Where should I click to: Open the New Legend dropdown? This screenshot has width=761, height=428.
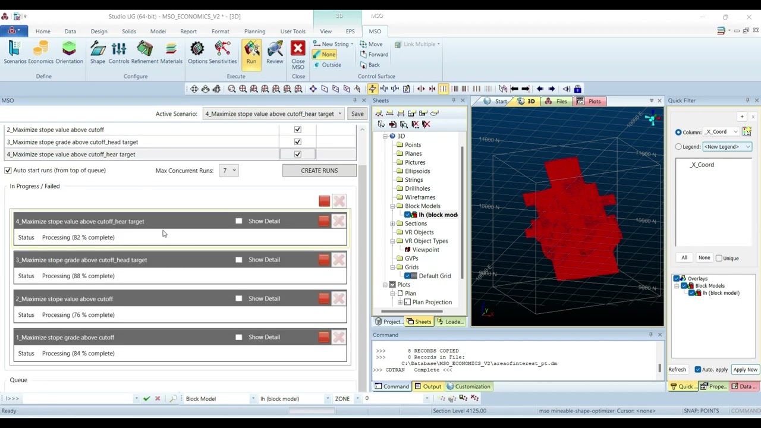(x=727, y=147)
